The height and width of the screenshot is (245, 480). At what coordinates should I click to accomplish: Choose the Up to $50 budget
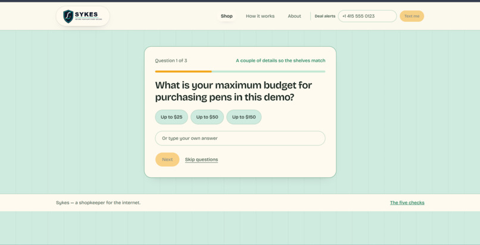click(207, 117)
